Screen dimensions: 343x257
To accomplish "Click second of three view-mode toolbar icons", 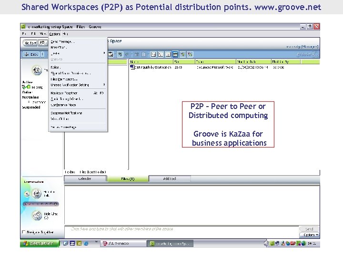I will coord(161,54).
